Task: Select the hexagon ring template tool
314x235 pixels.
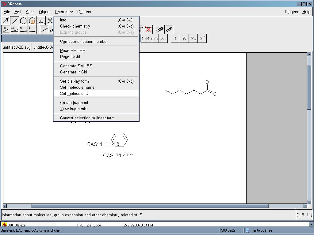Action: tap(23, 21)
